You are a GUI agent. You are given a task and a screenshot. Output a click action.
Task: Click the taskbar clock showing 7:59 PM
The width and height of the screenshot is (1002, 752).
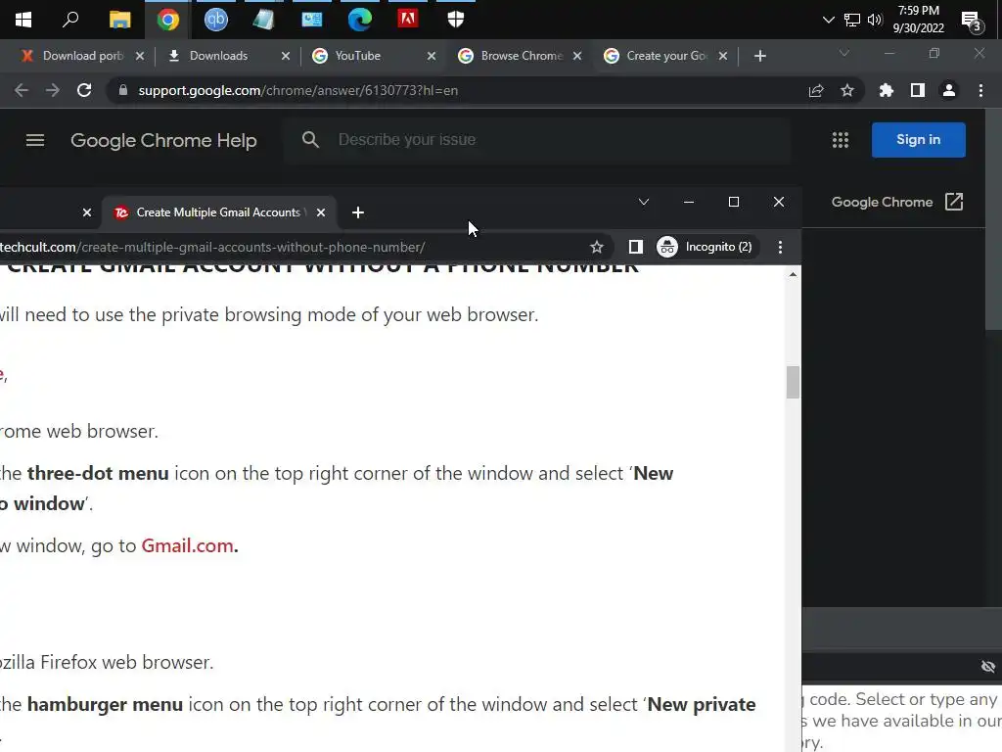pyautogui.click(x=918, y=20)
